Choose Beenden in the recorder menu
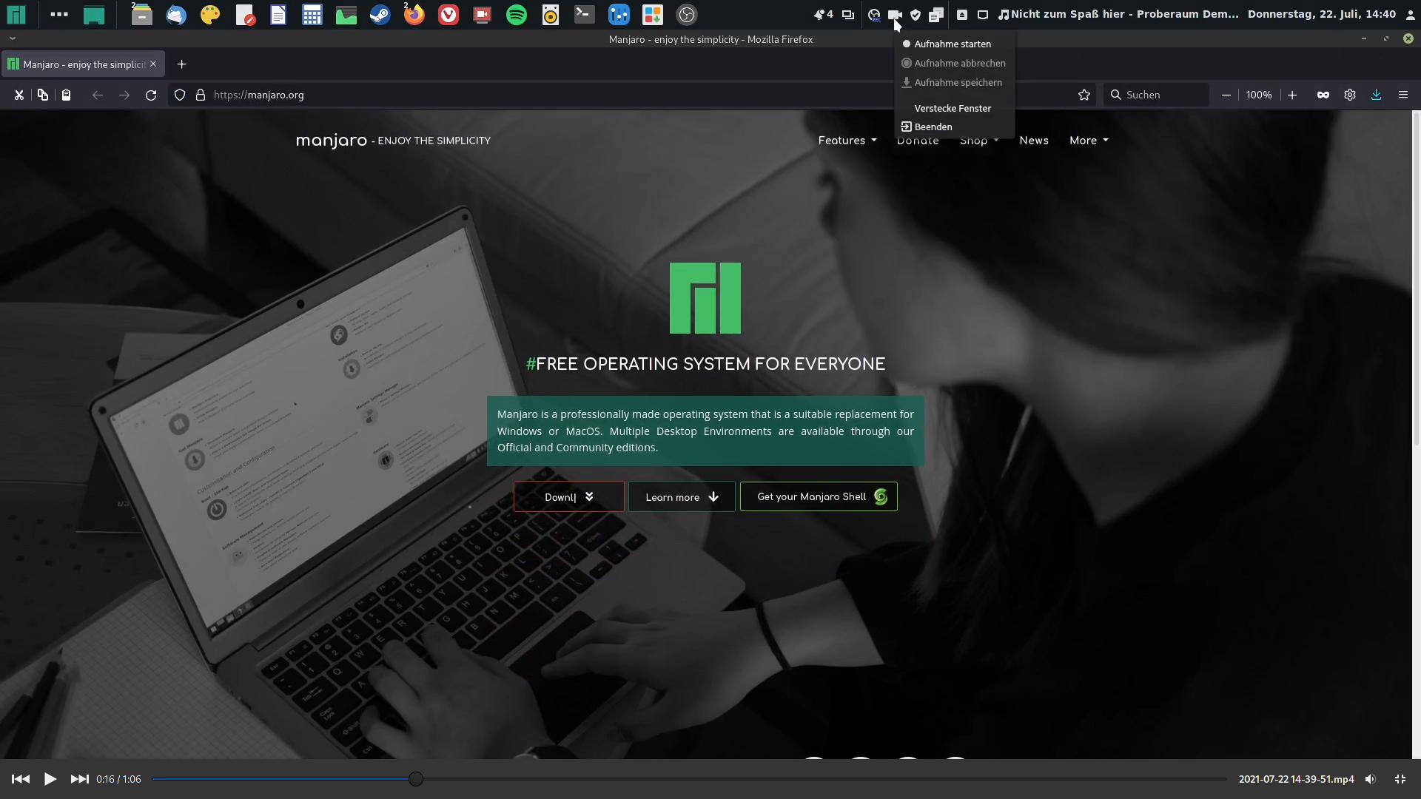The image size is (1421, 799). pyautogui.click(x=933, y=127)
